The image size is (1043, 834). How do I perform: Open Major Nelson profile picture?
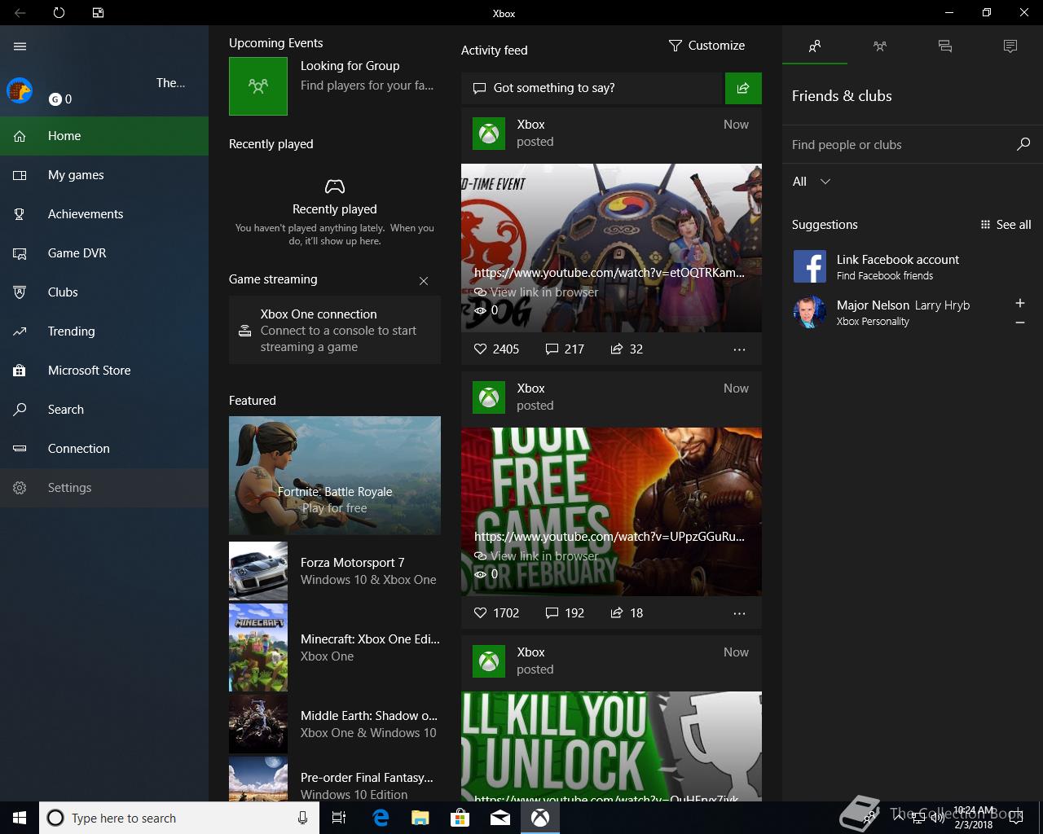coord(810,312)
